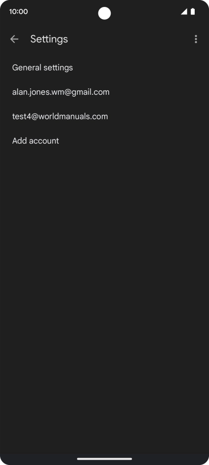Image resolution: width=209 pixels, height=465 pixels.
Task: Return to the previous screen via arrow
Action: (14, 39)
